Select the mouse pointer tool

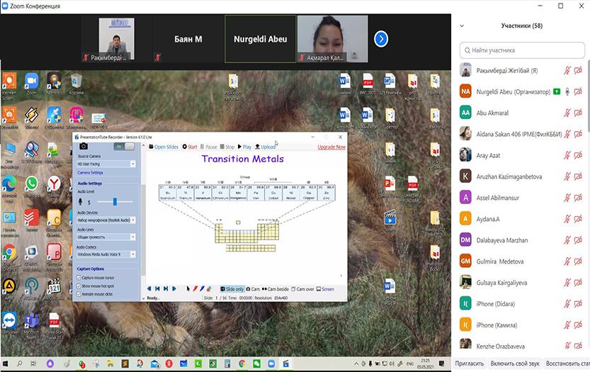coord(188,289)
